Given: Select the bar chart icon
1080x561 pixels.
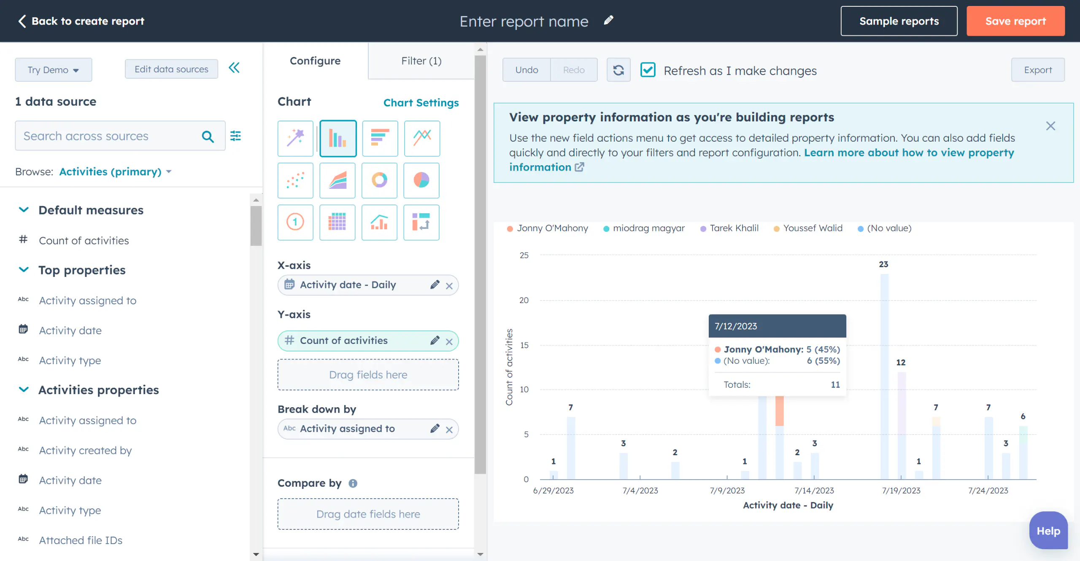Looking at the screenshot, I should (x=336, y=137).
